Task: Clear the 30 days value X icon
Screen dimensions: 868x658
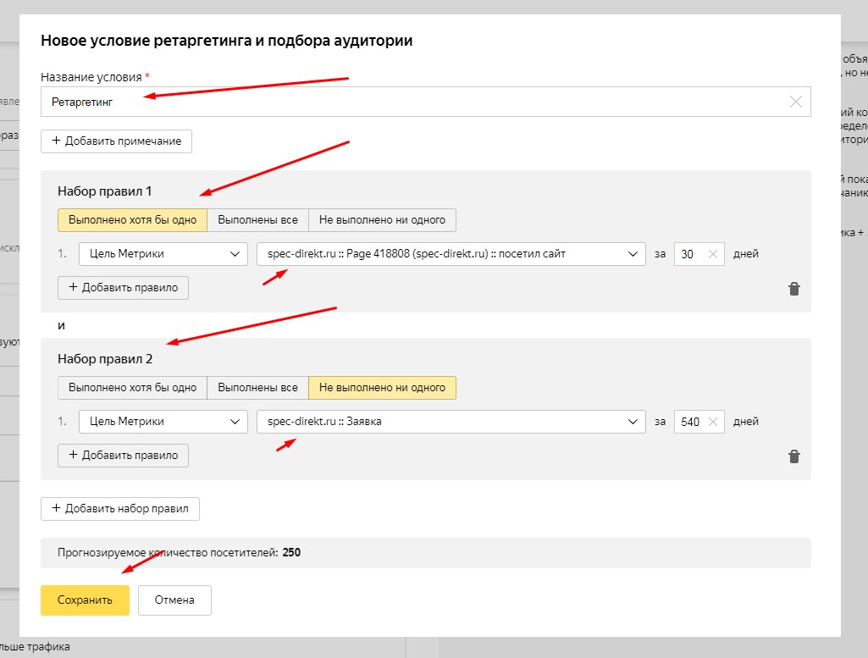Action: 712,254
